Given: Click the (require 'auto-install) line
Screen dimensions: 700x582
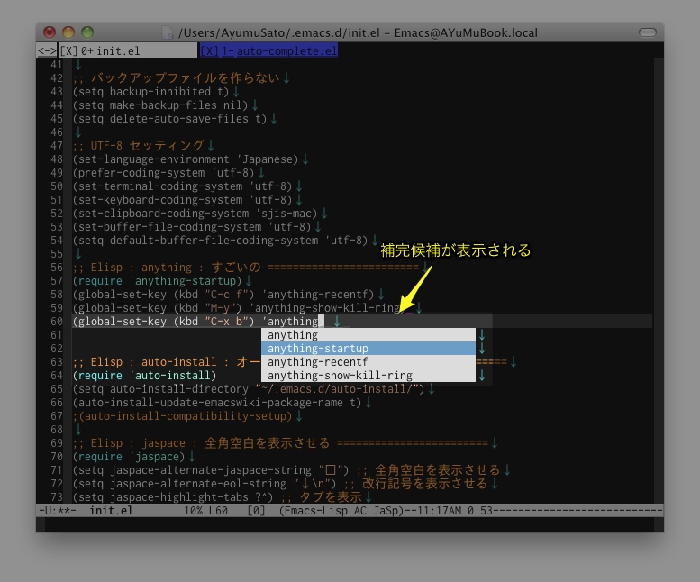Looking at the screenshot, I should coord(144,376).
